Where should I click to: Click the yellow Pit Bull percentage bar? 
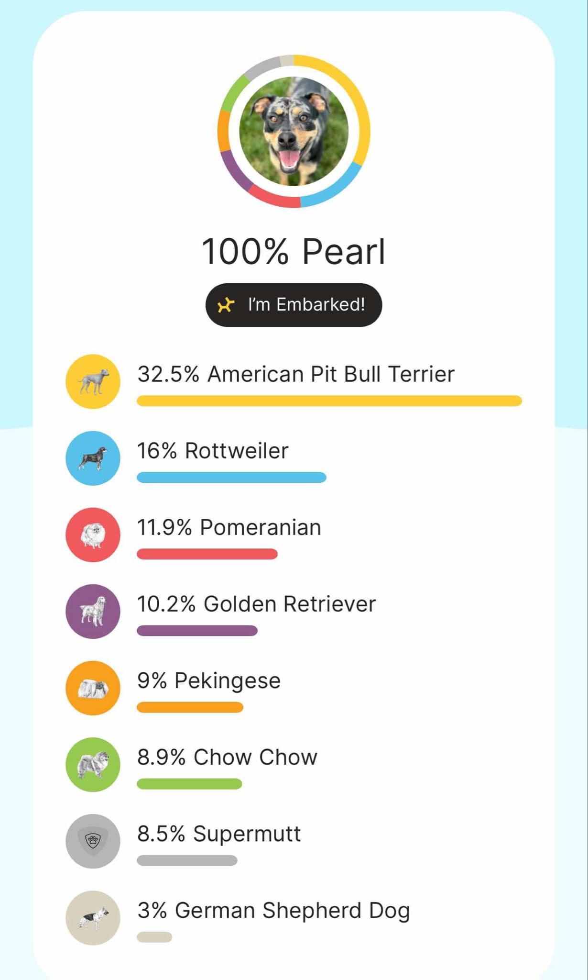[329, 401]
